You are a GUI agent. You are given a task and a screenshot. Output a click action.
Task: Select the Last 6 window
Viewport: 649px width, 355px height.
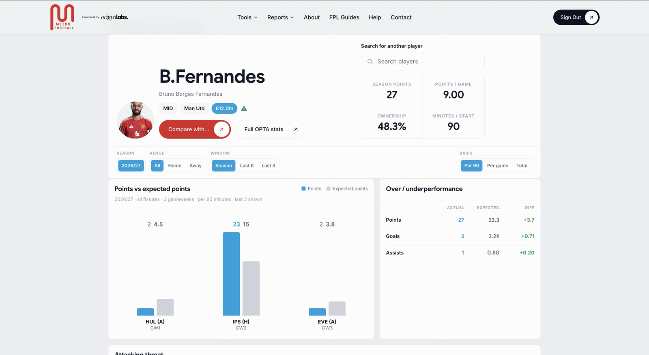[247, 166]
